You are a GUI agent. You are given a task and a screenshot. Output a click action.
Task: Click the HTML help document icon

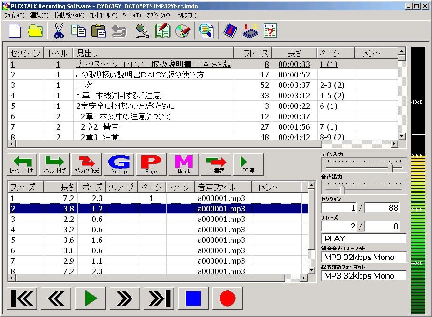pyautogui.click(x=270, y=31)
